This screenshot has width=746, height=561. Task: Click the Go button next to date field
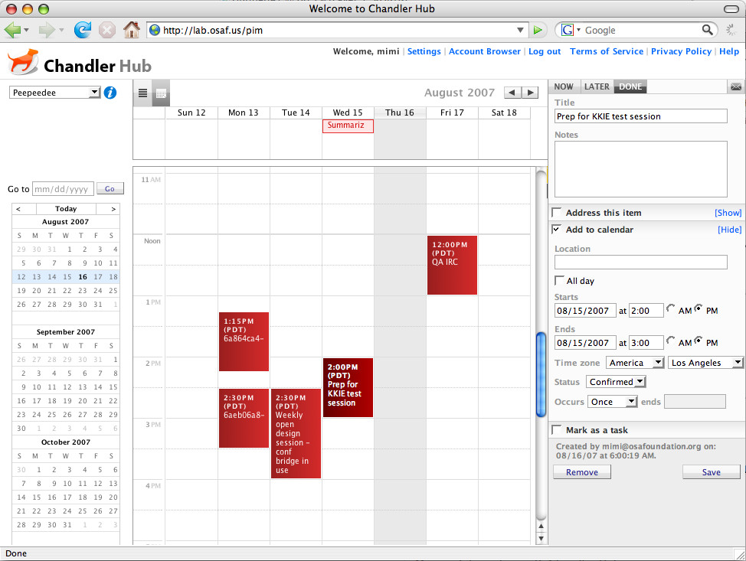click(x=110, y=189)
